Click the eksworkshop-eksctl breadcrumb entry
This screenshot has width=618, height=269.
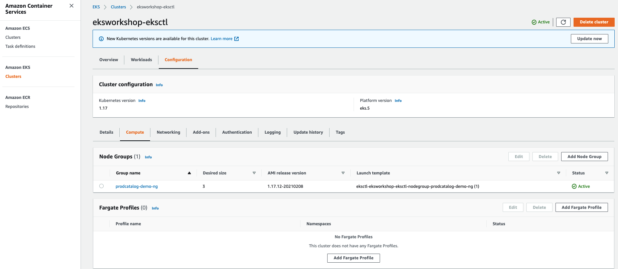(x=155, y=7)
